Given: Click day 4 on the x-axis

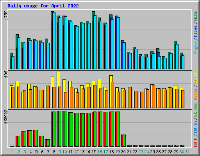Looking at the screenshot, I should (x=30, y=152).
